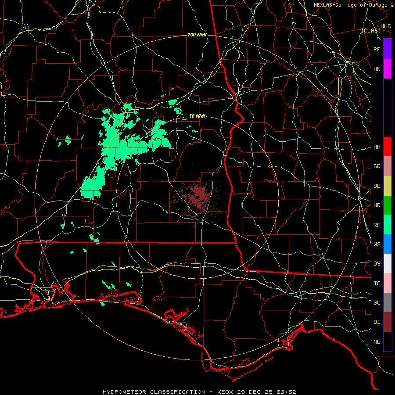Click the IC legend label
Screen dimensions: 395x395
(377, 284)
